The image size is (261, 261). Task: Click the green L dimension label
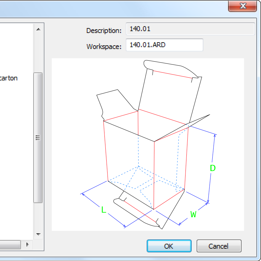tap(104, 210)
